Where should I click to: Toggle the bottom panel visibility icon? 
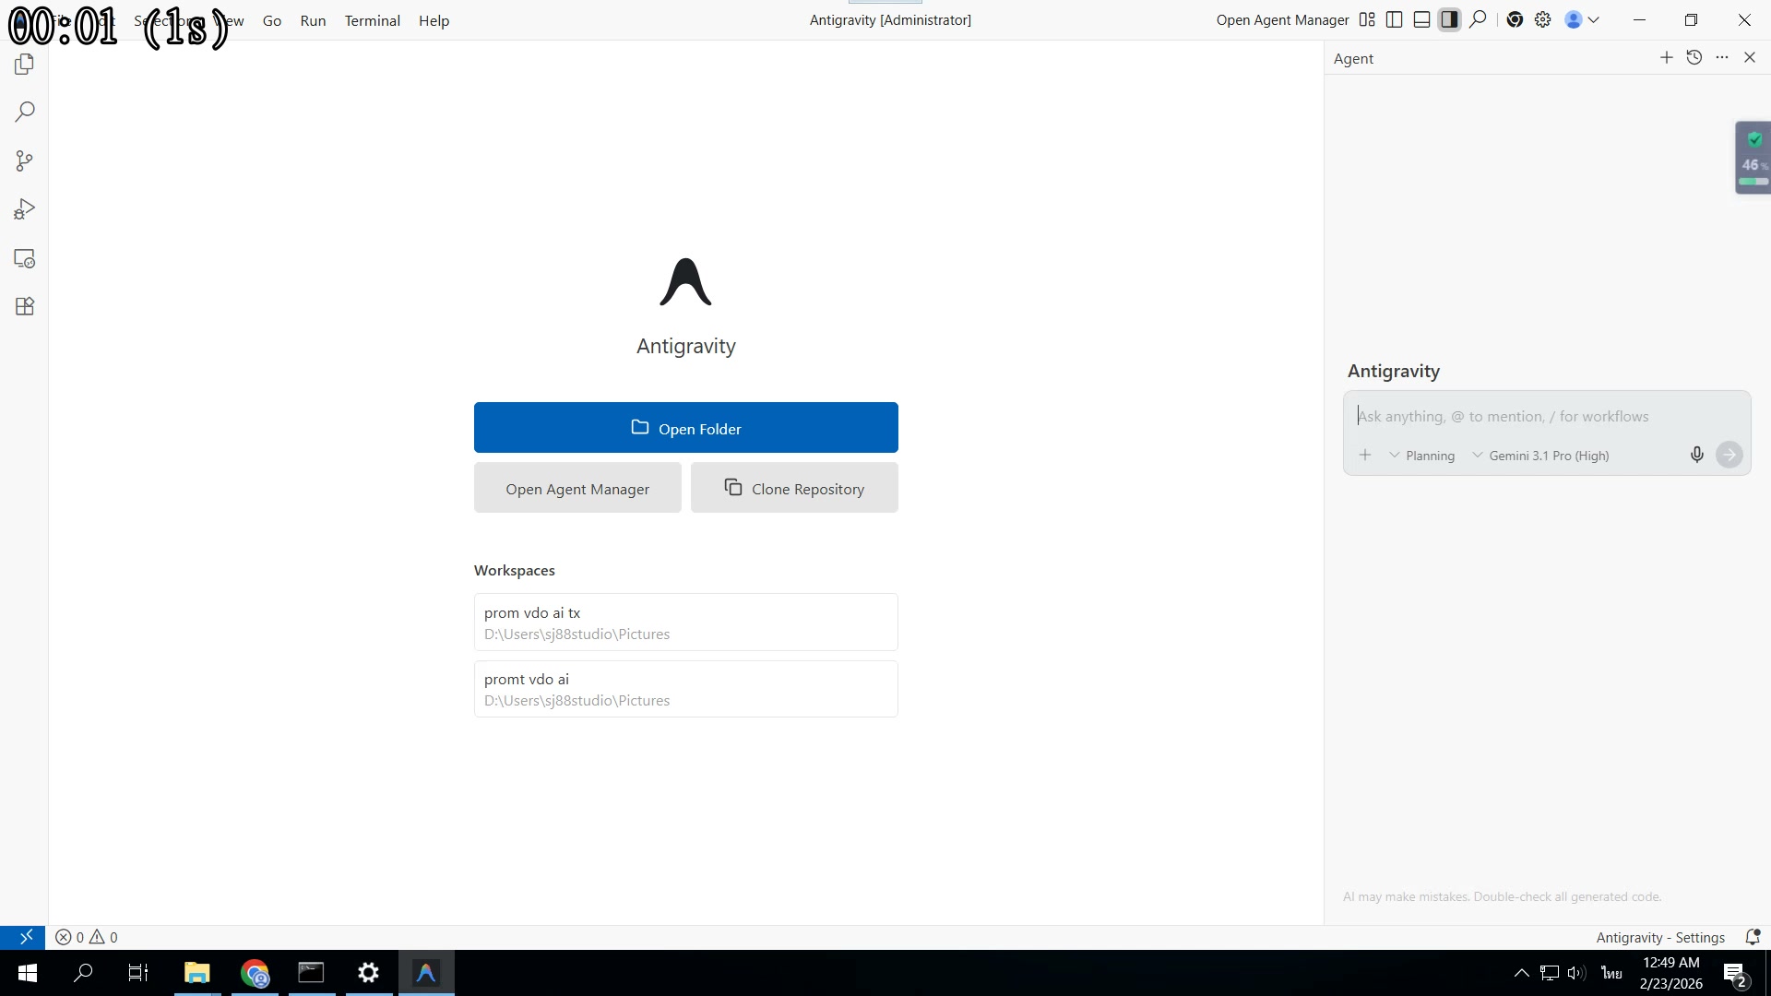[1422, 19]
